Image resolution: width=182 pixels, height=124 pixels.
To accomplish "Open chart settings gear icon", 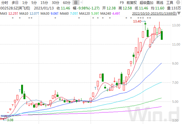I will [178, 2].
